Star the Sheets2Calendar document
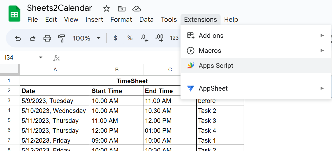 [x=107, y=9]
